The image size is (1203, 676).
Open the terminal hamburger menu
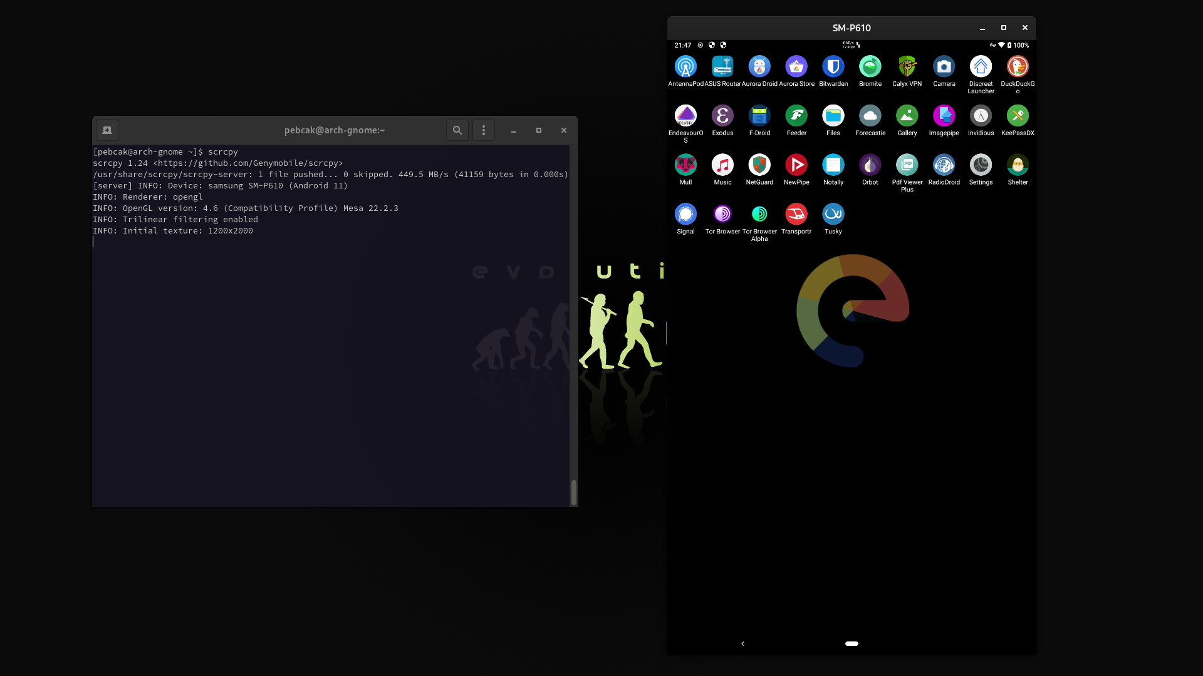pyautogui.click(x=483, y=130)
